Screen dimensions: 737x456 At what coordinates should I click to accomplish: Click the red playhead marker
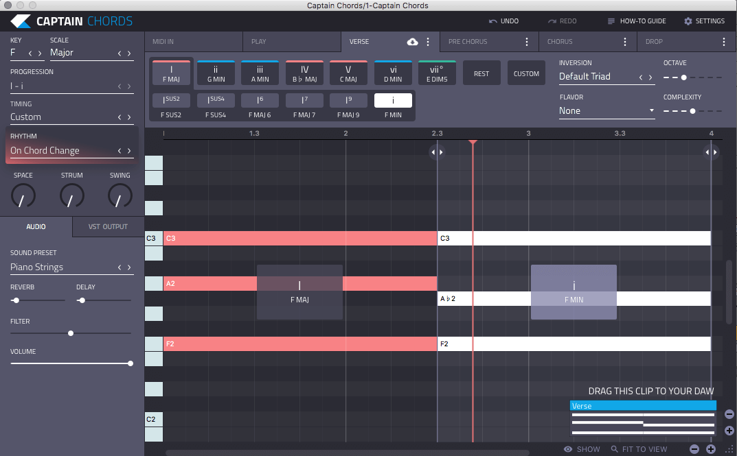473,142
